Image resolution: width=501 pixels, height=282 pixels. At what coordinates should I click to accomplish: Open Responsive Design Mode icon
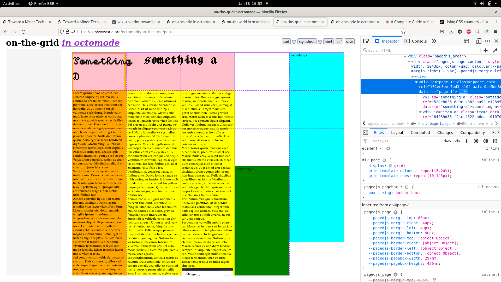coord(478,41)
